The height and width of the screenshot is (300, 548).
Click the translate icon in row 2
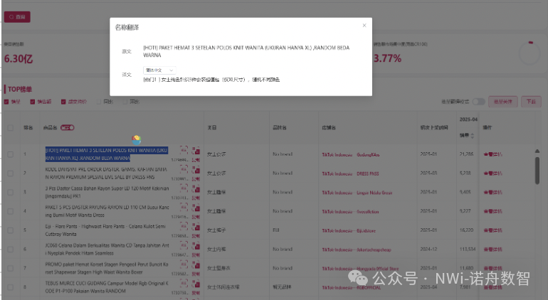pyautogui.click(x=184, y=169)
